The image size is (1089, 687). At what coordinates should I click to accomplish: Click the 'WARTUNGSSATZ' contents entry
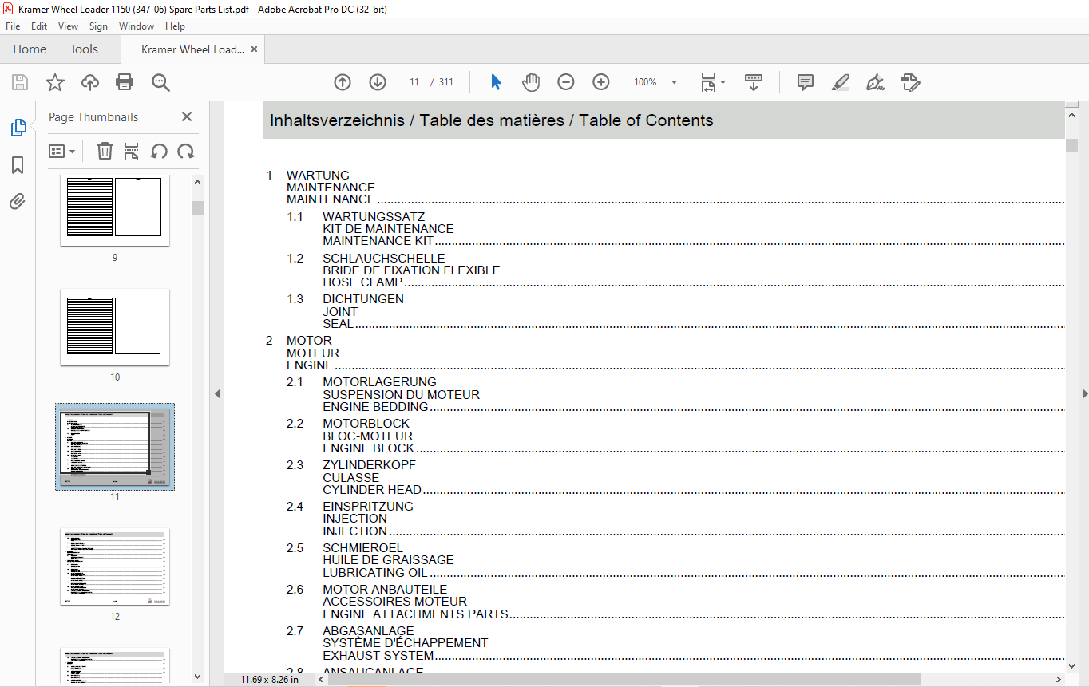[x=374, y=217]
